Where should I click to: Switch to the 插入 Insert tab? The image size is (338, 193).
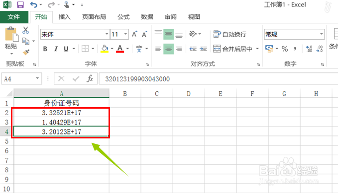(64, 17)
